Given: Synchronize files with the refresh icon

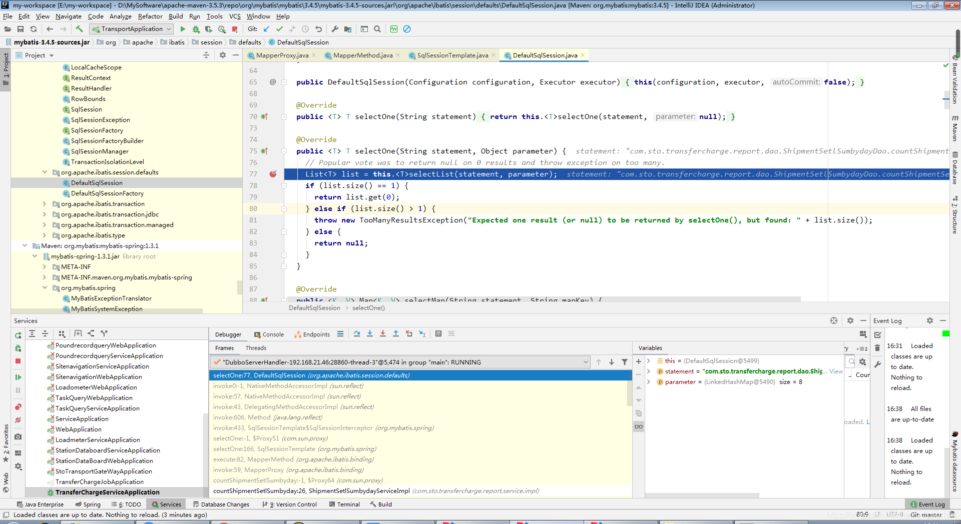Looking at the screenshot, I should click(34, 29).
